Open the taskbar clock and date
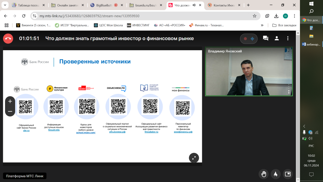 tap(311, 161)
